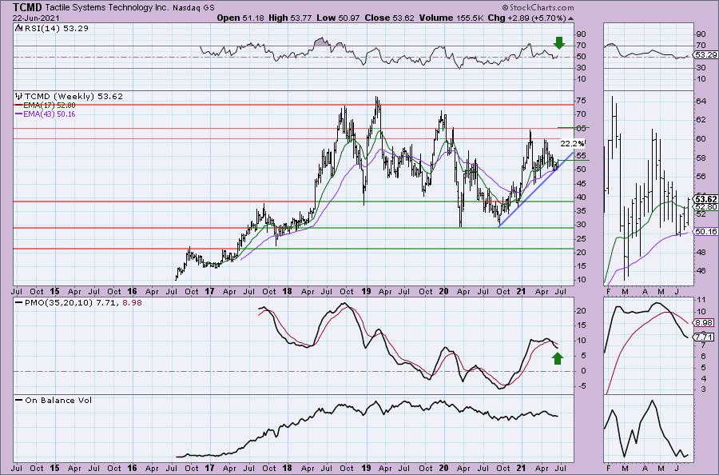Select the High 53.77 value

(290, 18)
